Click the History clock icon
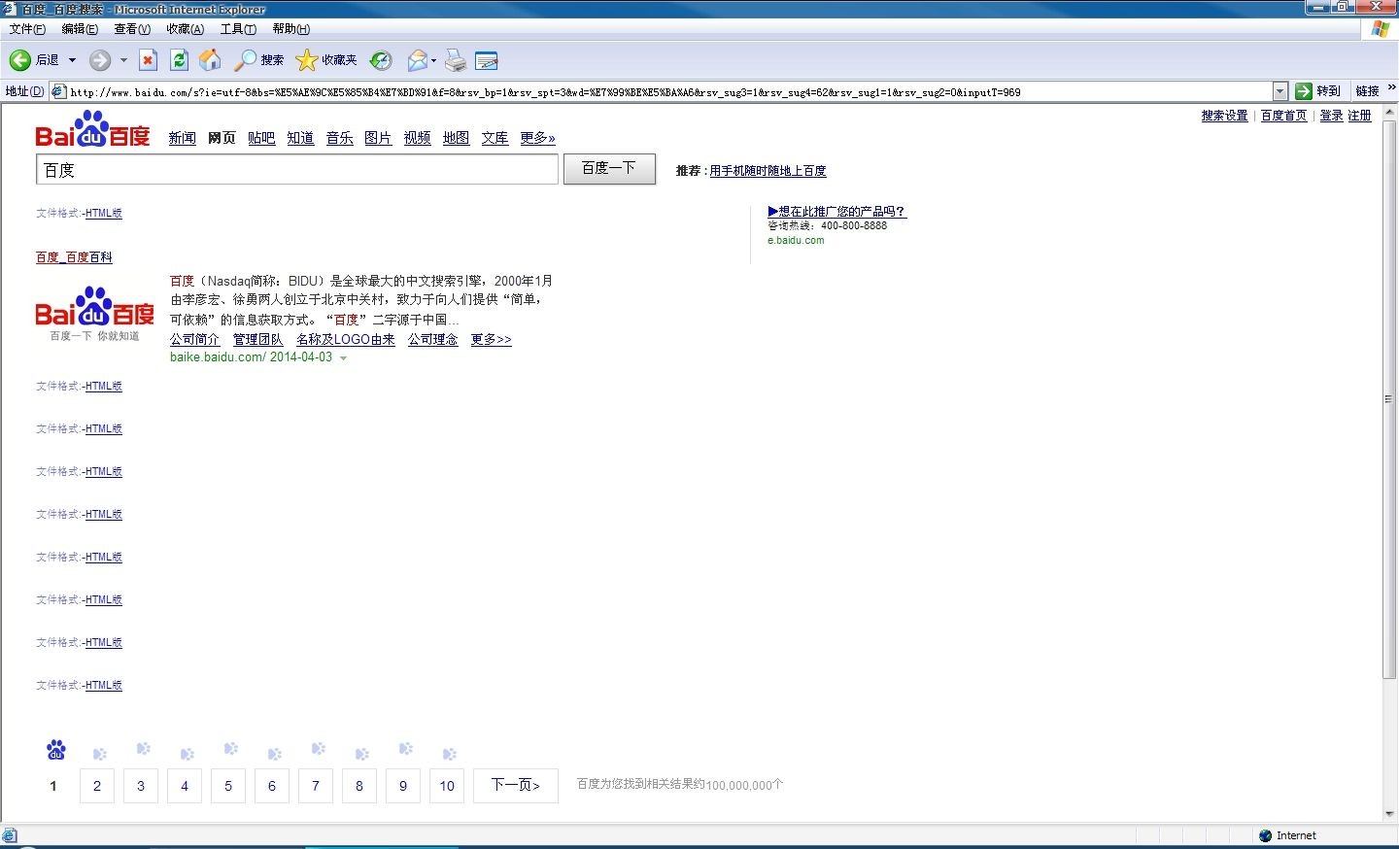 [x=381, y=60]
